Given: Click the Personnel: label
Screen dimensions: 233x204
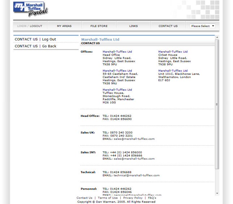Looking at the screenshot, I should point(89,189).
